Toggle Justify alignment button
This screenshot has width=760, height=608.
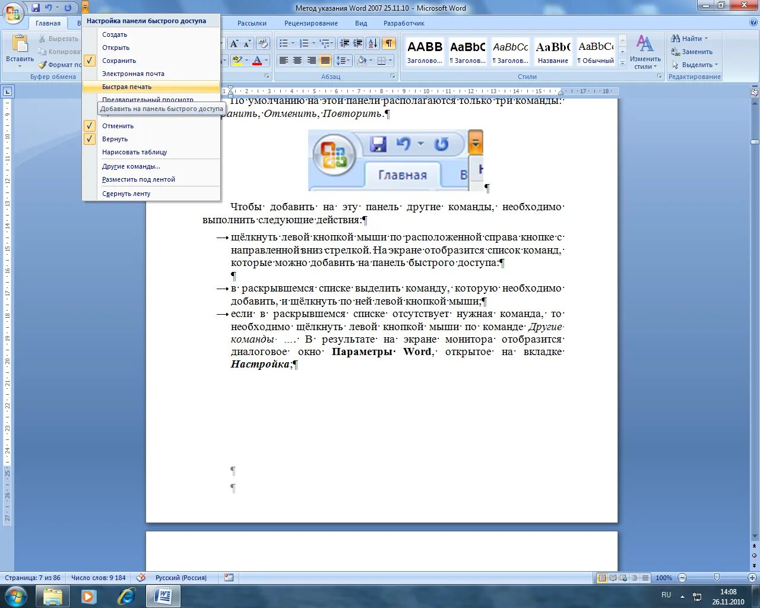pos(325,61)
